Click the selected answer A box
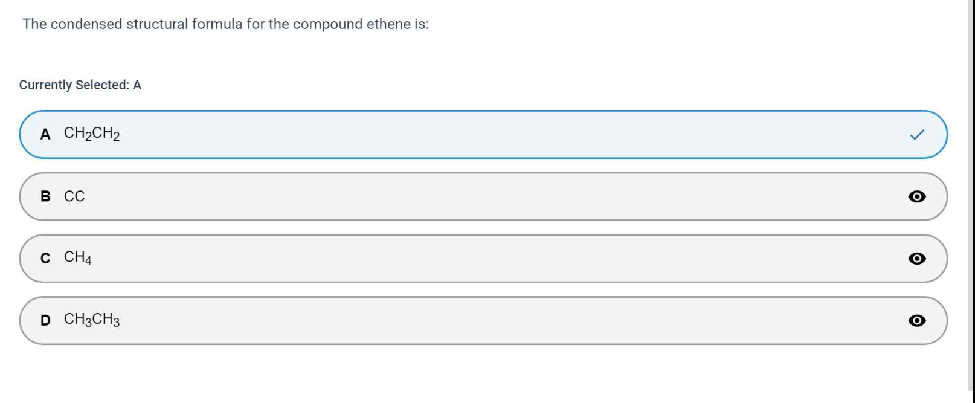This screenshot has width=975, height=403. pos(483,135)
